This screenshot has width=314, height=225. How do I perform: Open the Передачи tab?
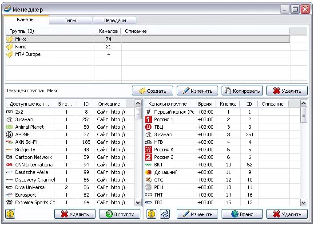(115, 20)
